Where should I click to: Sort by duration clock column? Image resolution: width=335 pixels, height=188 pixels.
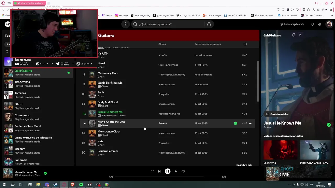[x=245, y=44]
